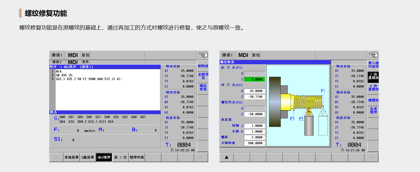The height and width of the screenshot is (172, 420).
Task: Select the X向直螺纹 thread mode
Action: click(x=373, y=88)
